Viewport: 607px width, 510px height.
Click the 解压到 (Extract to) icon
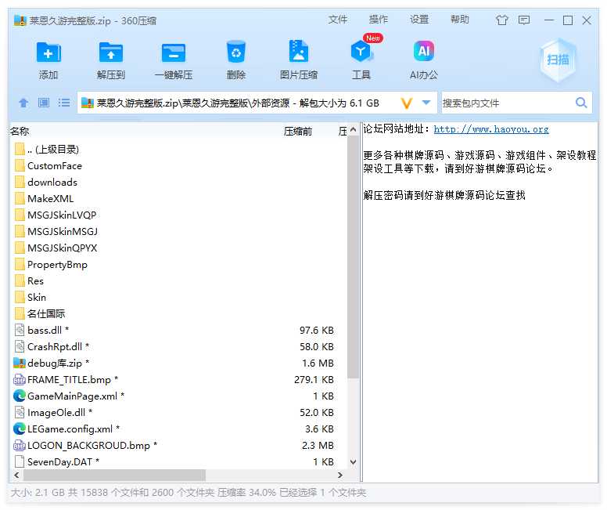coord(111,52)
